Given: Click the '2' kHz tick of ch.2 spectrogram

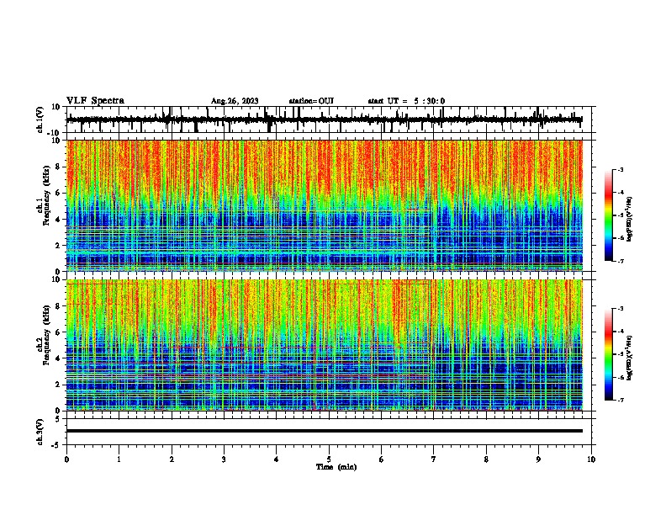Looking at the screenshot, I should (59, 385).
